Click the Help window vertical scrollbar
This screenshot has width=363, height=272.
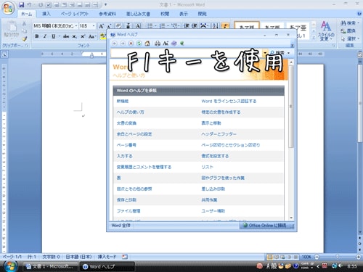[x=291, y=140]
